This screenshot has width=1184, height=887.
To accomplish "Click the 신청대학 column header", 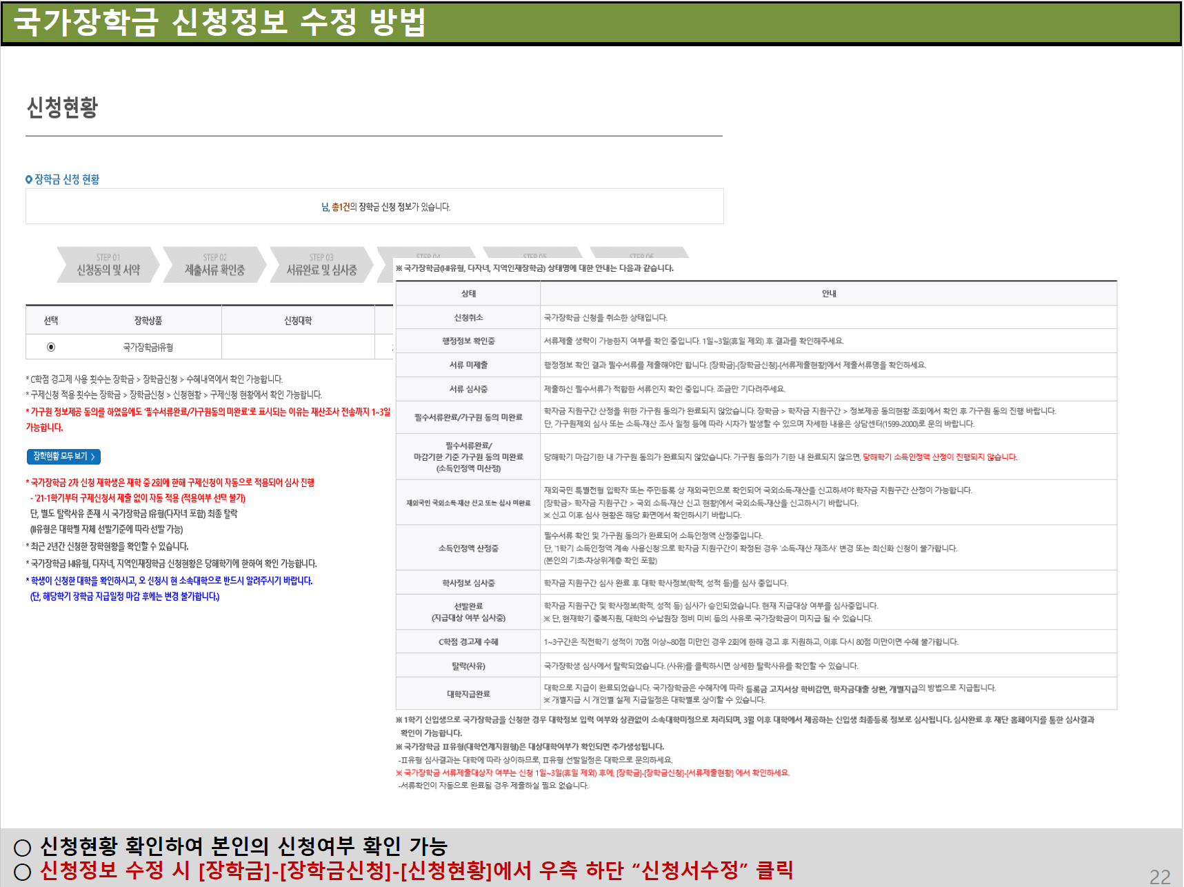I will coord(298,321).
